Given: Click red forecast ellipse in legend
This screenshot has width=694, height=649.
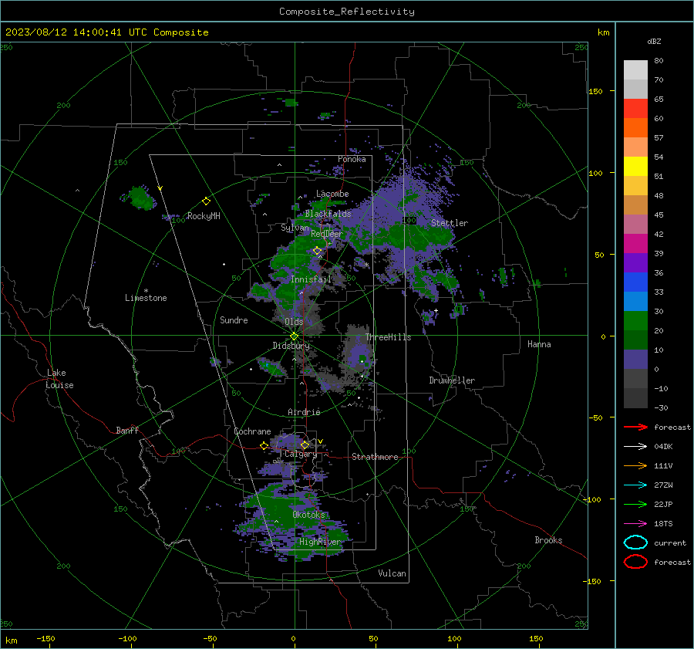Looking at the screenshot, I should point(635,562).
